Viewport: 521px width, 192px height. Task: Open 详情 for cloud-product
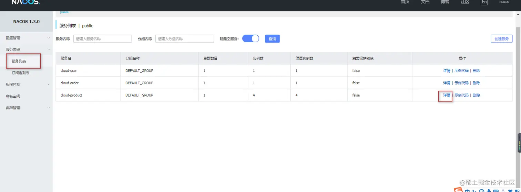(x=447, y=95)
